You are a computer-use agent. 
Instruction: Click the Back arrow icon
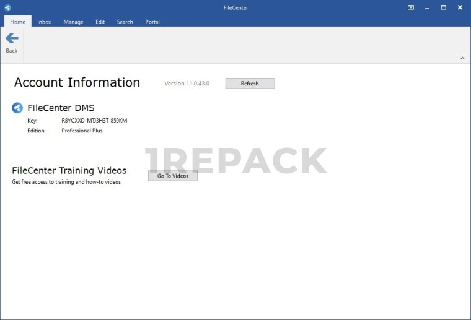[12, 38]
